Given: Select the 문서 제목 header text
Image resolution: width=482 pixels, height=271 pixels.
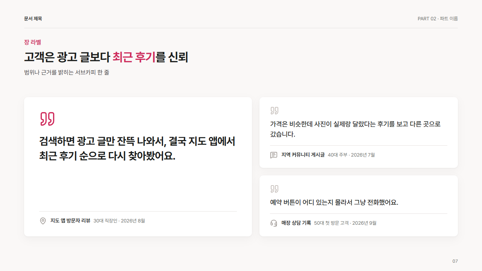Looking at the screenshot, I should (x=33, y=18).
